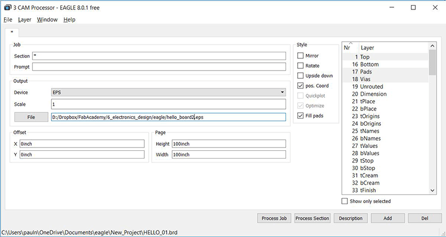Image resolution: width=446 pixels, height=237 pixels.
Task: Click the File browse button
Action: [31, 117]
